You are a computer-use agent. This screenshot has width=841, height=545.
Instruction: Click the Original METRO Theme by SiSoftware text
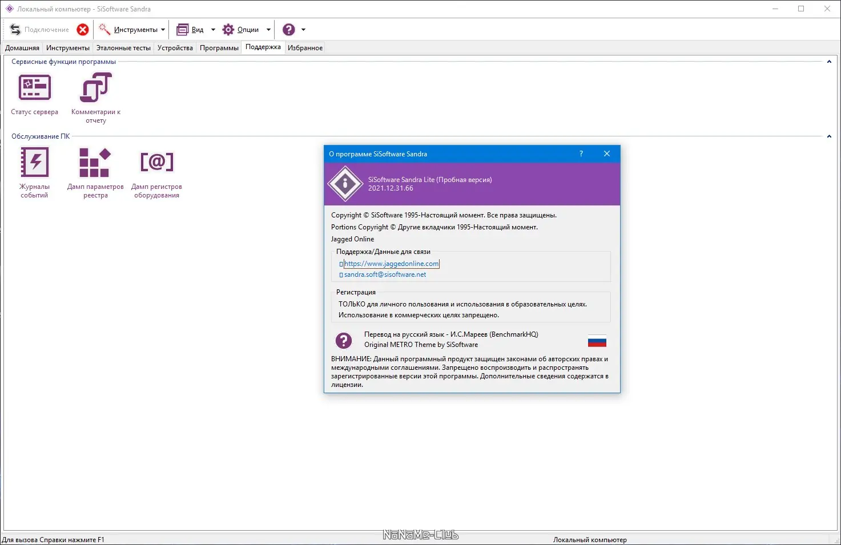coord(421,345)
